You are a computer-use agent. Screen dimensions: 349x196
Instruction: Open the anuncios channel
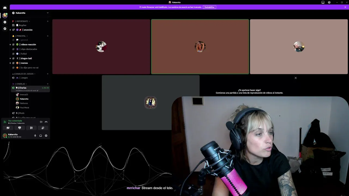30,30
